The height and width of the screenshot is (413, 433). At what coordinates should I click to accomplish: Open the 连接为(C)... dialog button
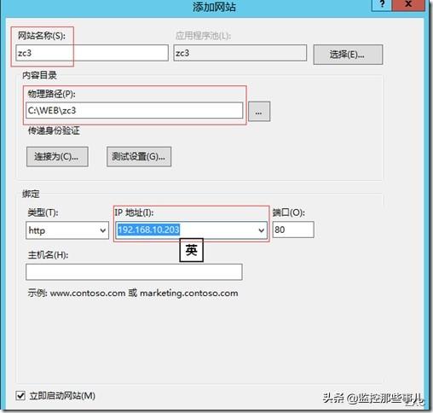[57, 156]
